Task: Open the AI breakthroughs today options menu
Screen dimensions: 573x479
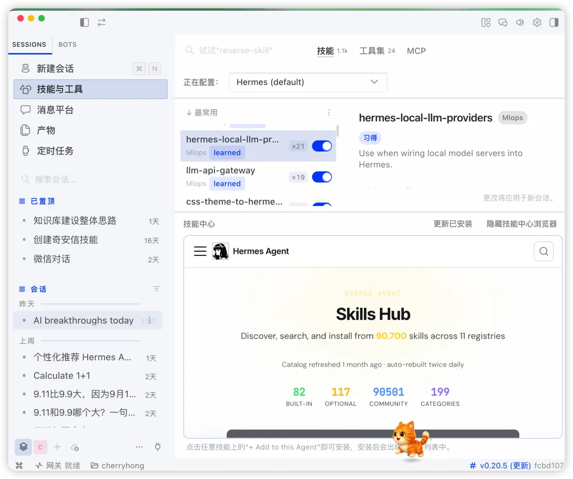Action: (149, 320)
